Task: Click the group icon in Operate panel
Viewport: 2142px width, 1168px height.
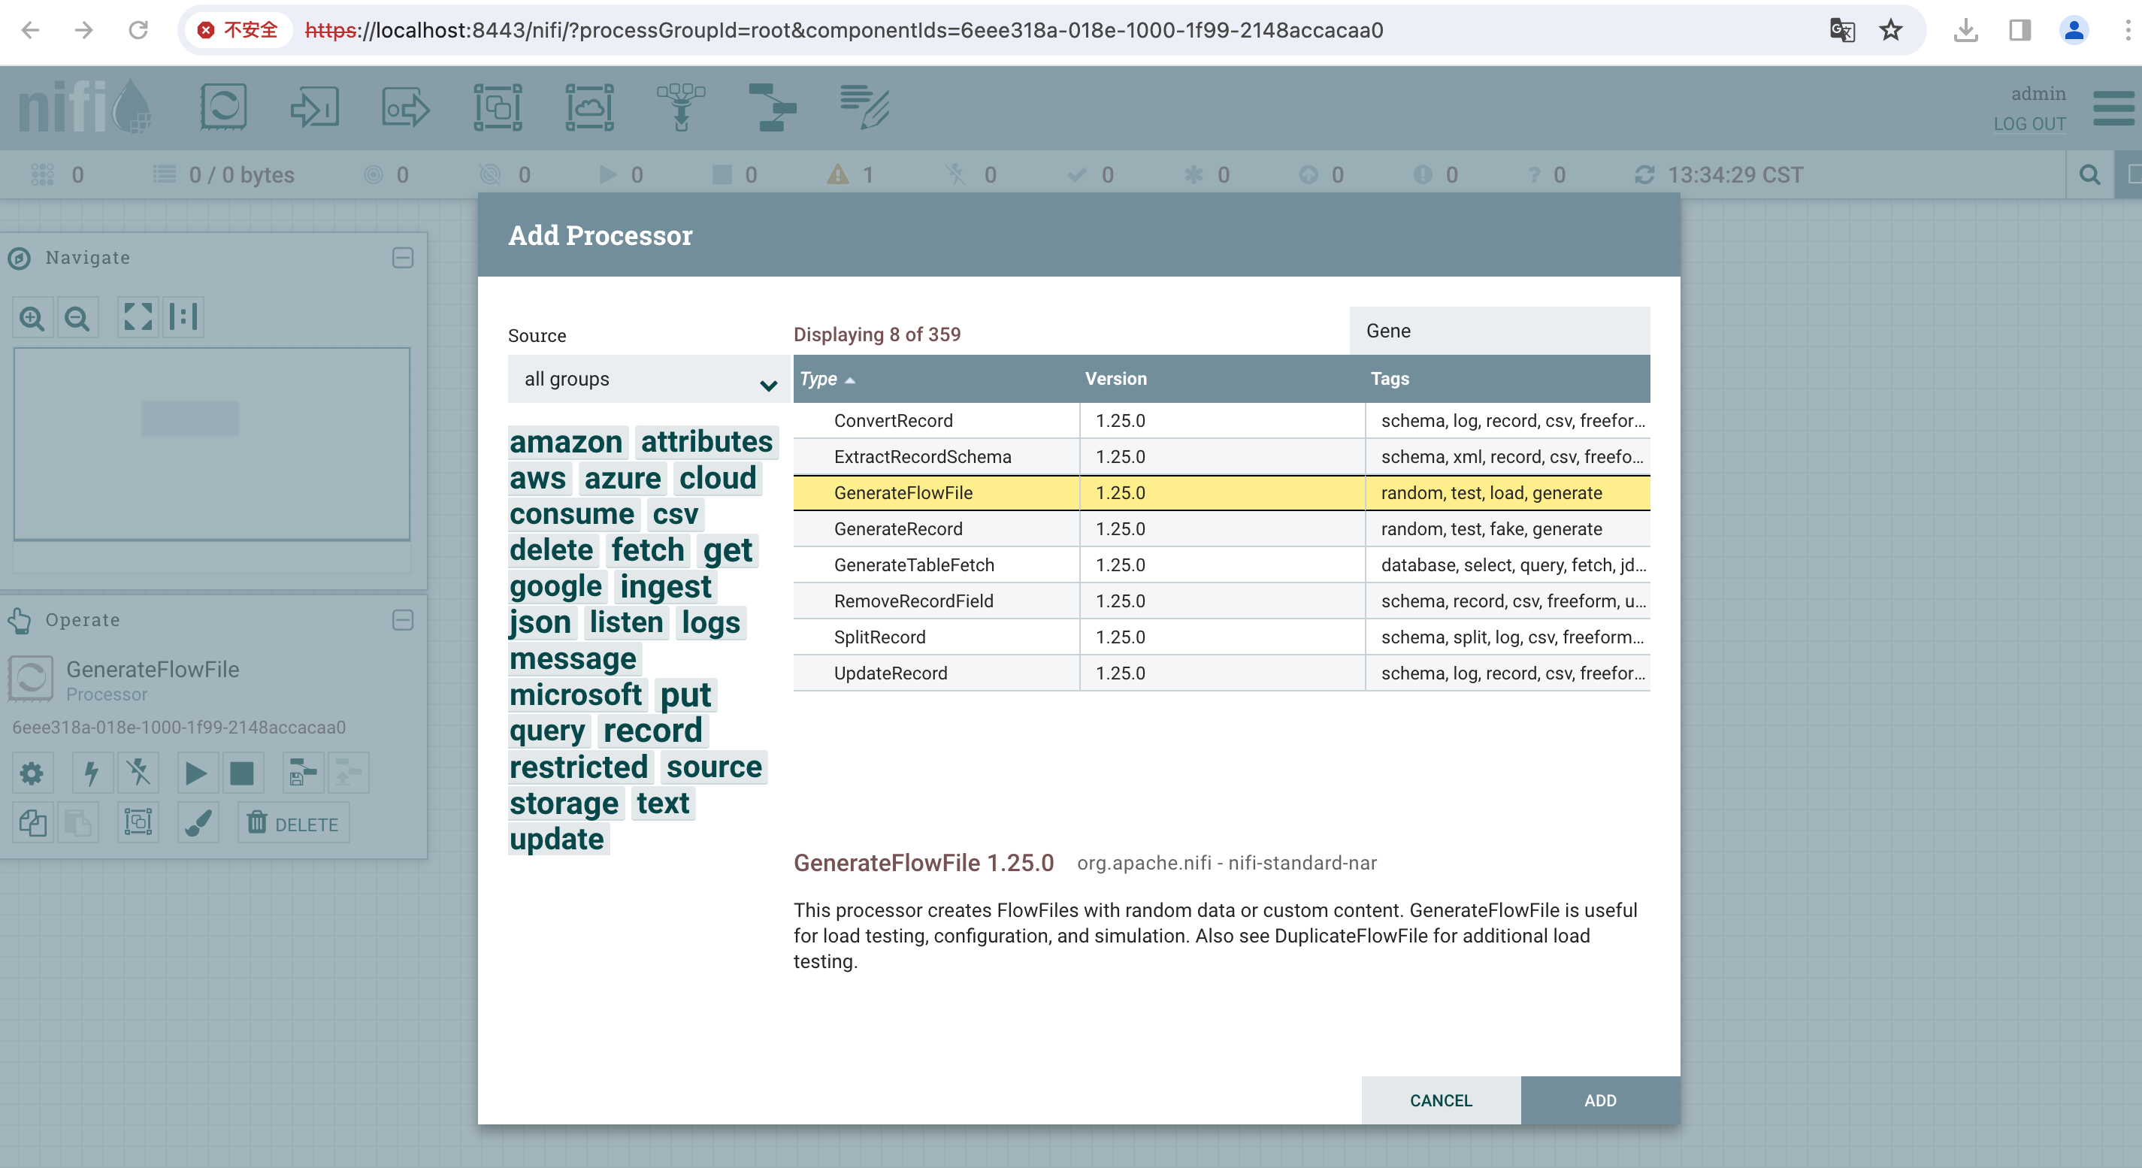Action: tap(138, 823)
